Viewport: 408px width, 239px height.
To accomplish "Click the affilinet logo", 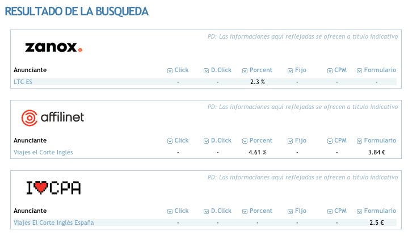I will pos(53,118).
